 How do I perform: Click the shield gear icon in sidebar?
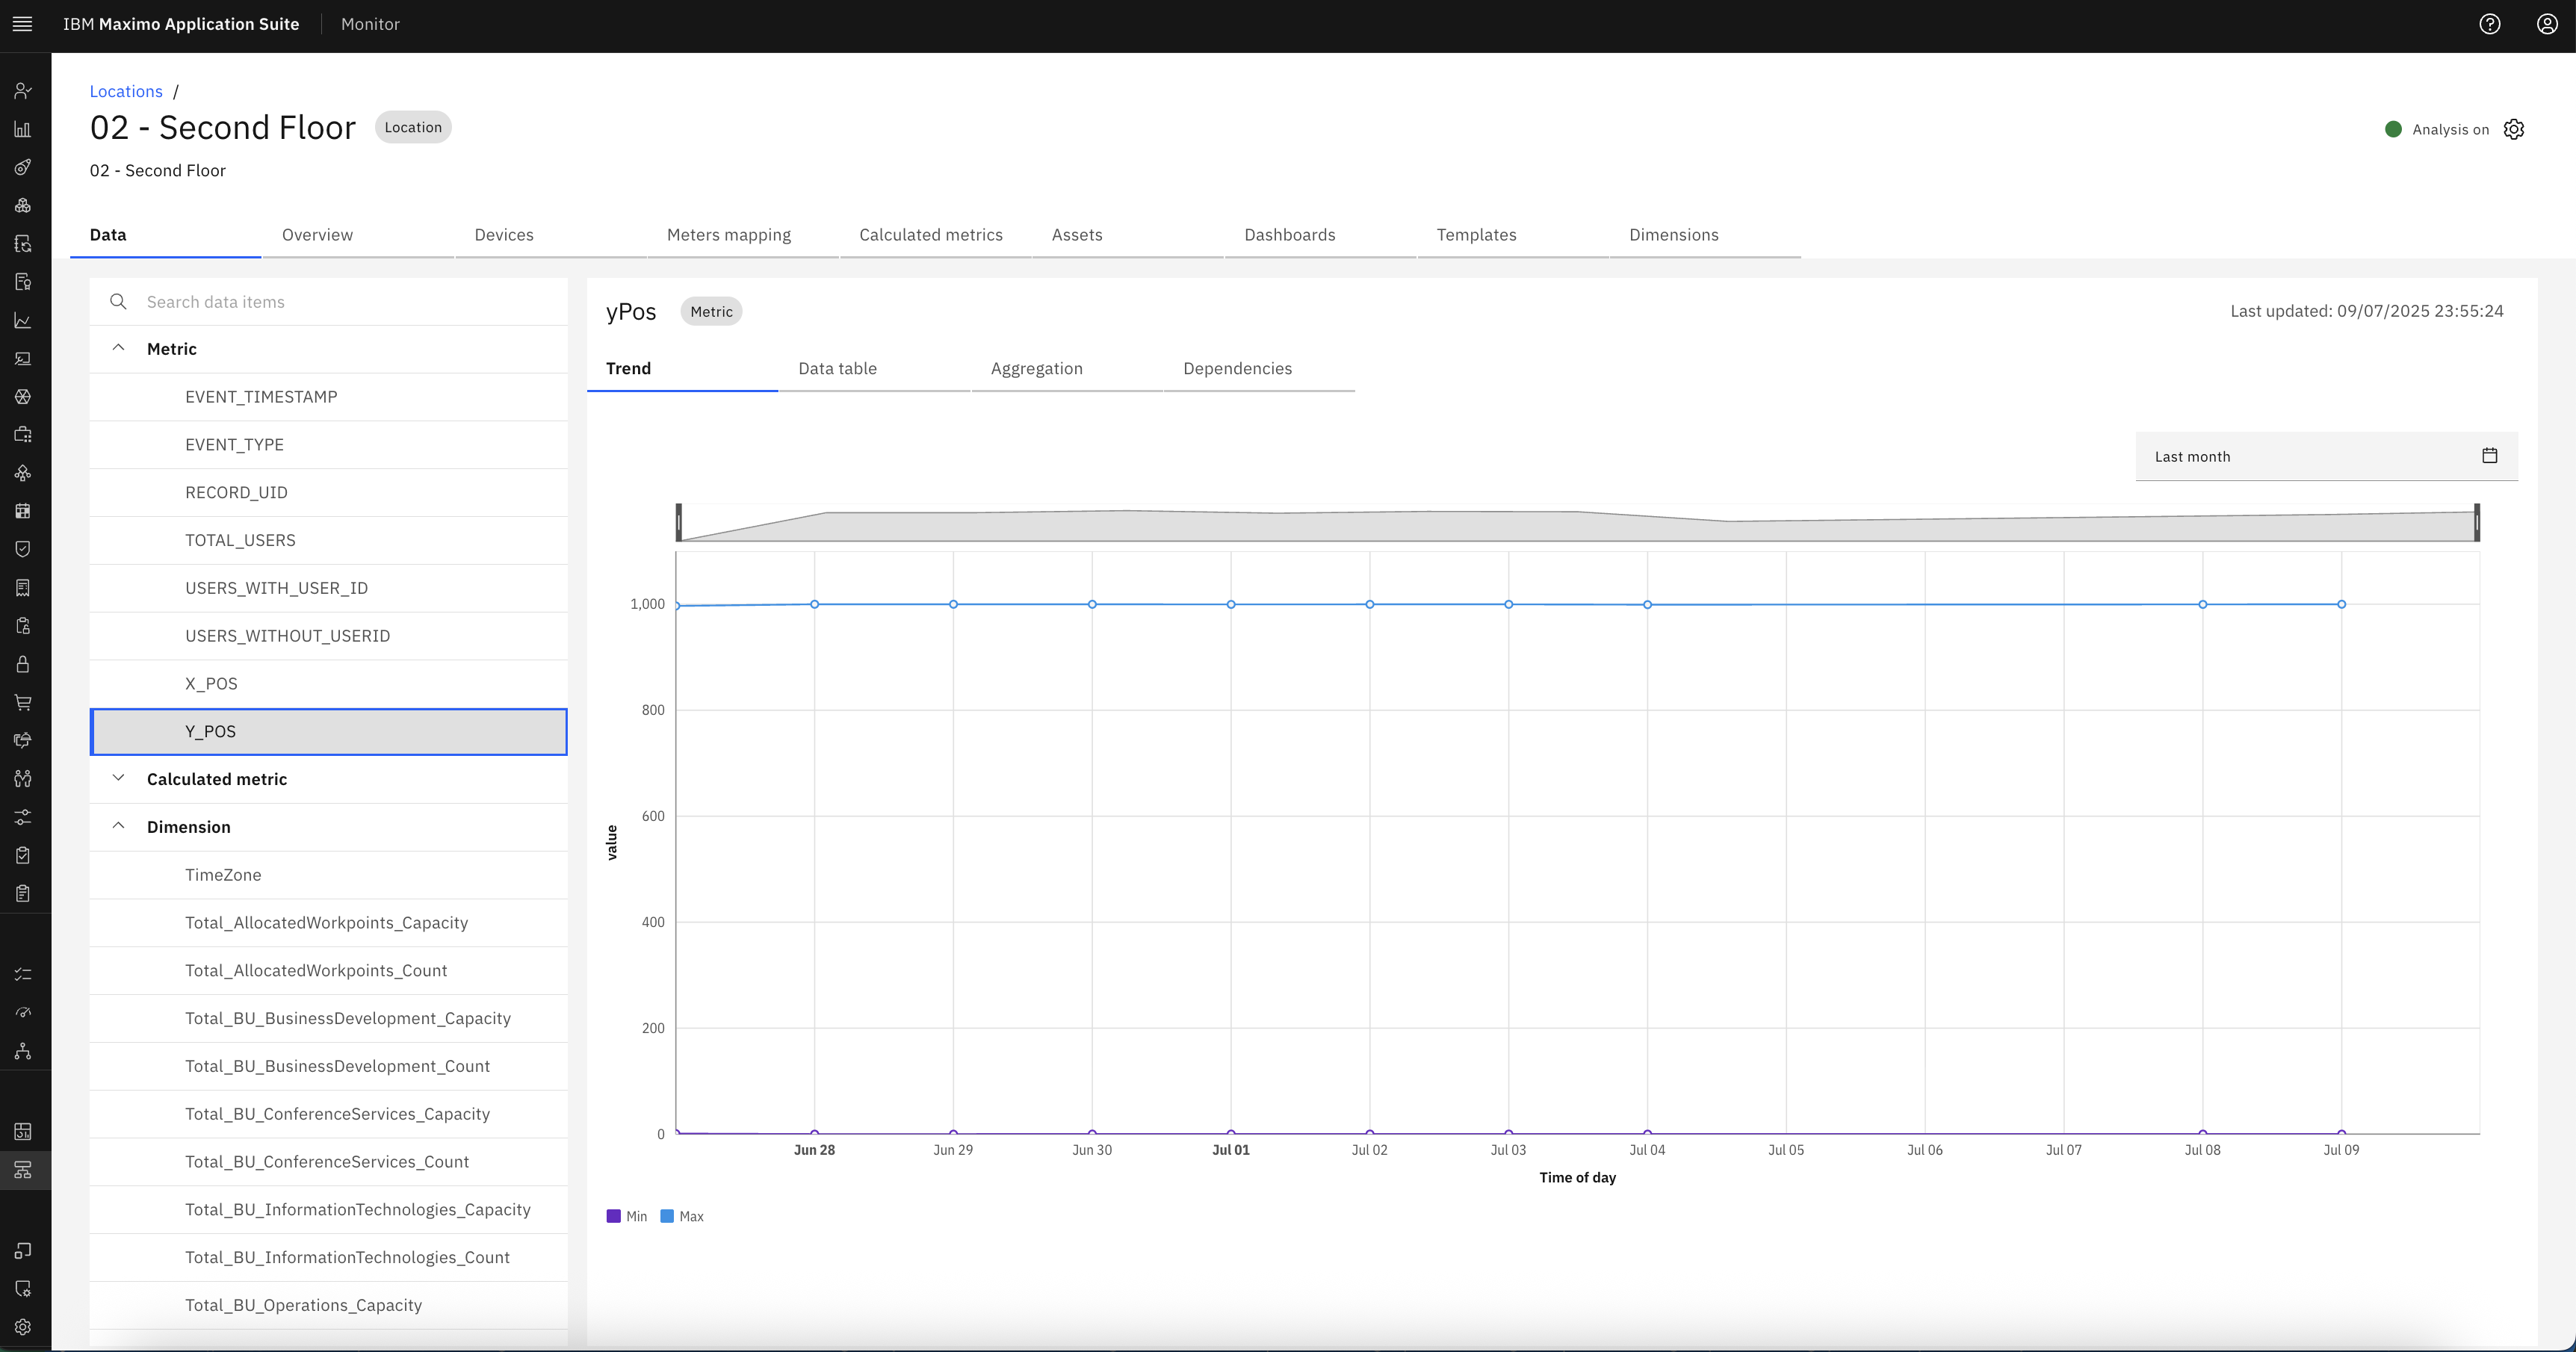(23, 1289)
